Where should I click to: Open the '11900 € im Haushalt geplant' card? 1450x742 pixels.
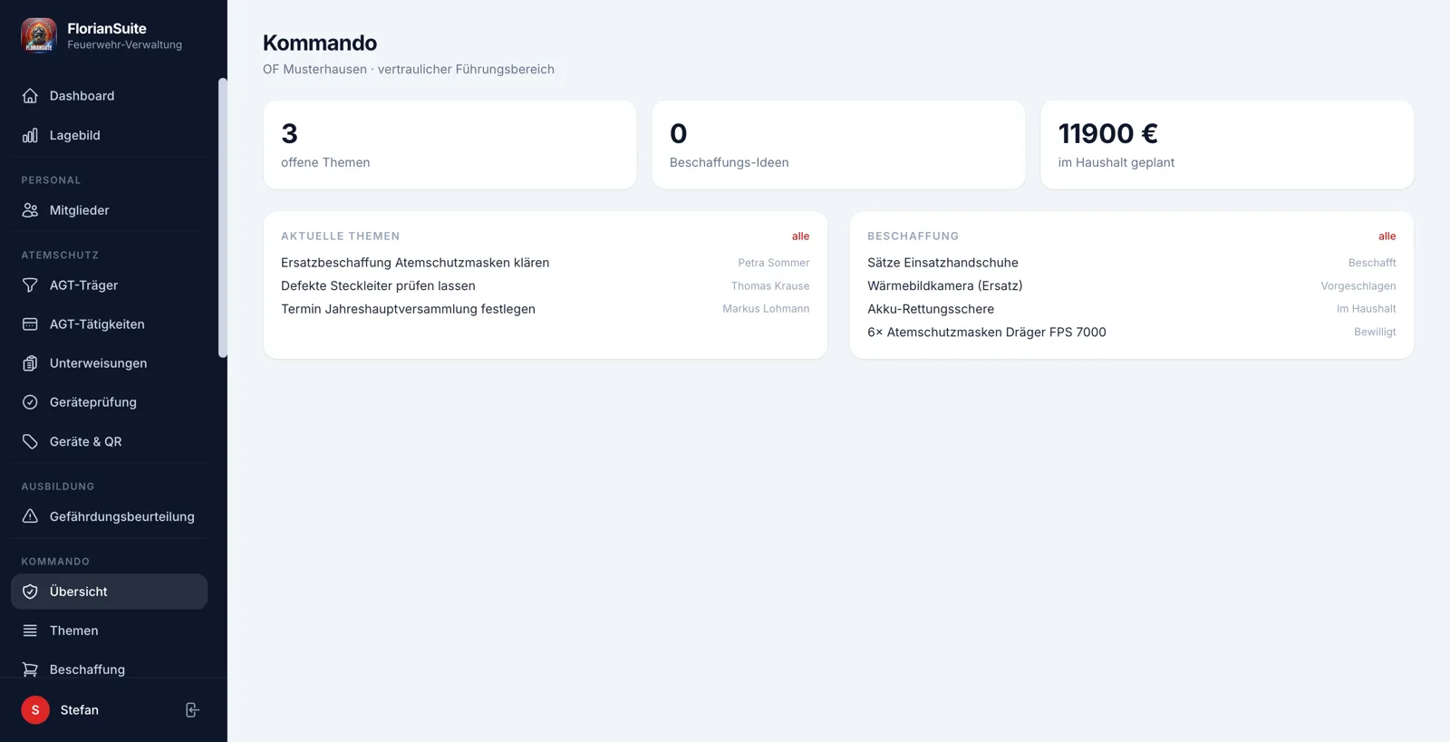tap(1227, 145)
